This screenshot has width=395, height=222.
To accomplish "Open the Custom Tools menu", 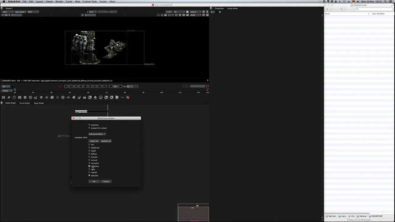I will pyautogui.click(x=89, y=2).
